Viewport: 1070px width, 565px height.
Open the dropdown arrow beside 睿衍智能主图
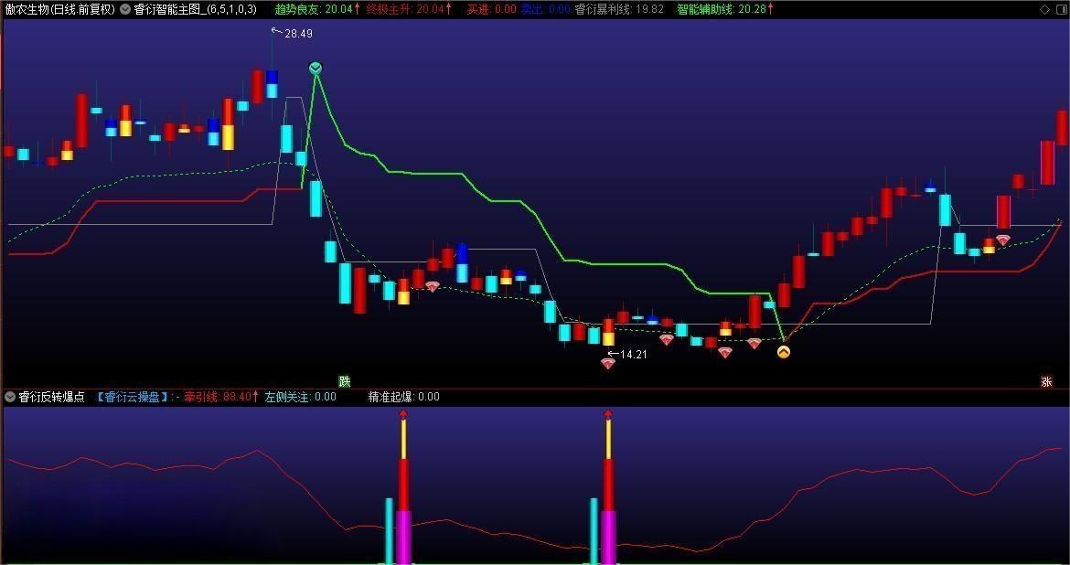[125, 9]
